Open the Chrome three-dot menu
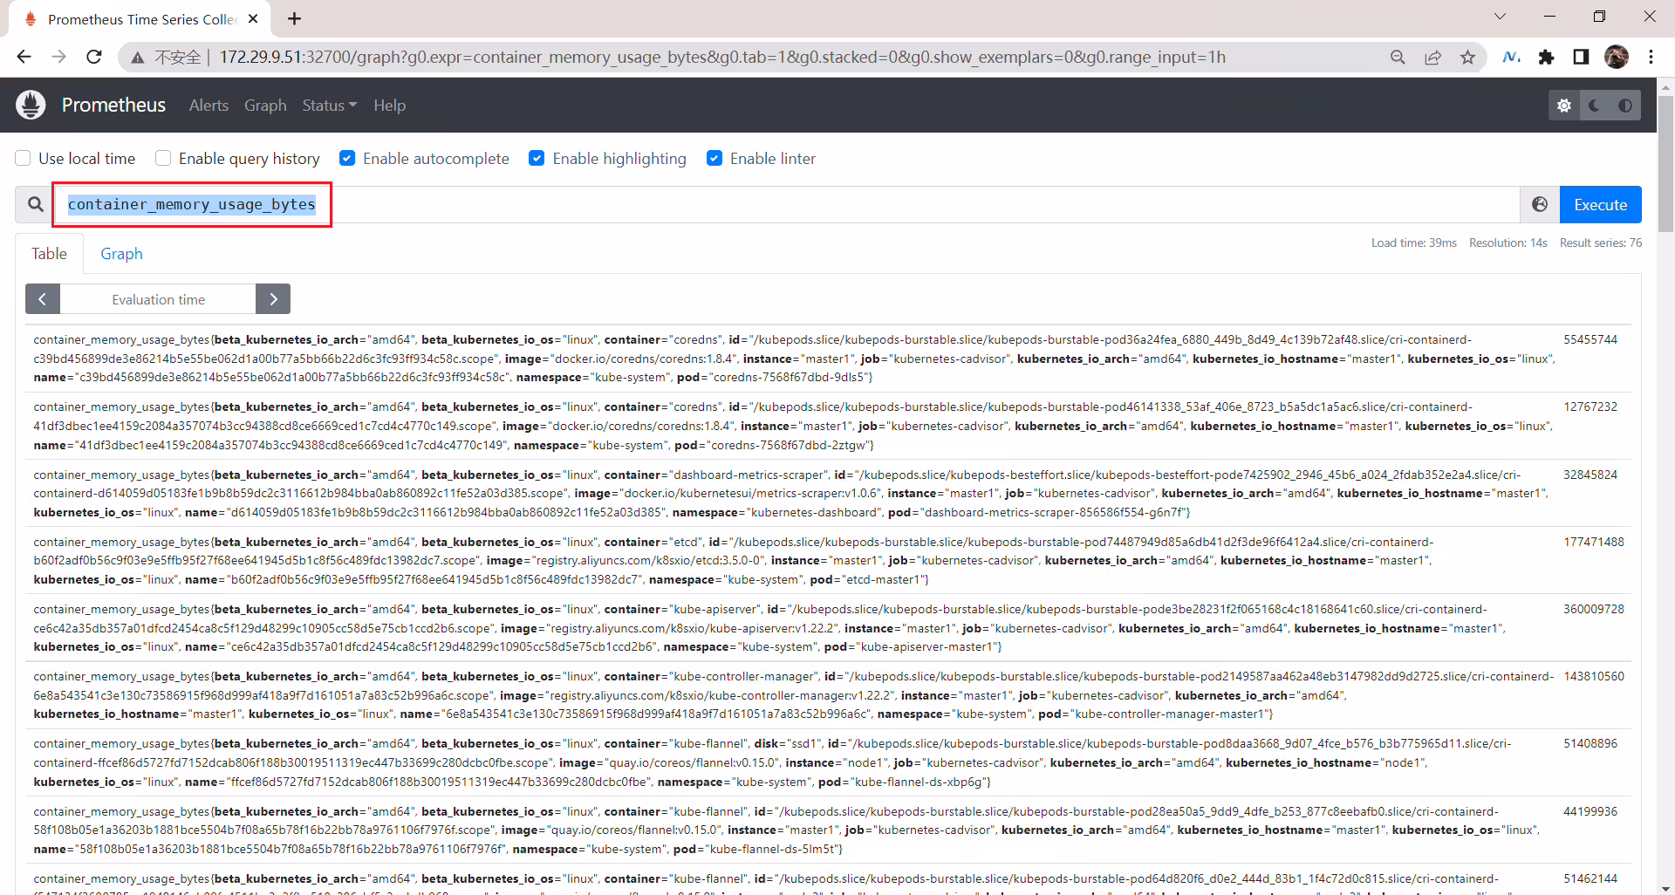The image size is (1675, 895). [x=1651, y=57]
